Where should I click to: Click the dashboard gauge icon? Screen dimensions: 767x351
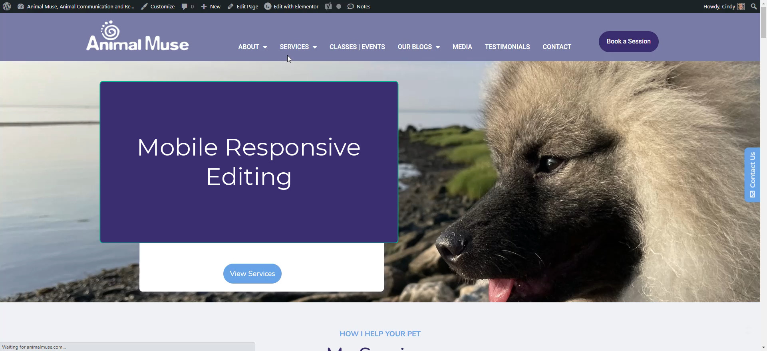coord(21,6)
